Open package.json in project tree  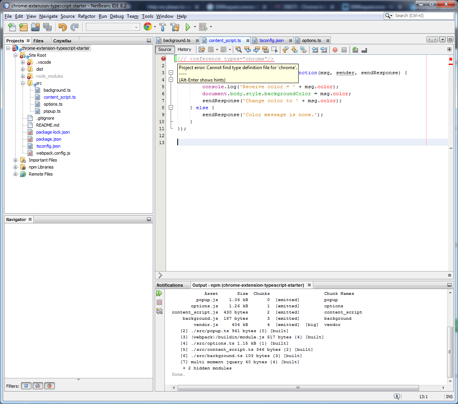tap(49, 139)
